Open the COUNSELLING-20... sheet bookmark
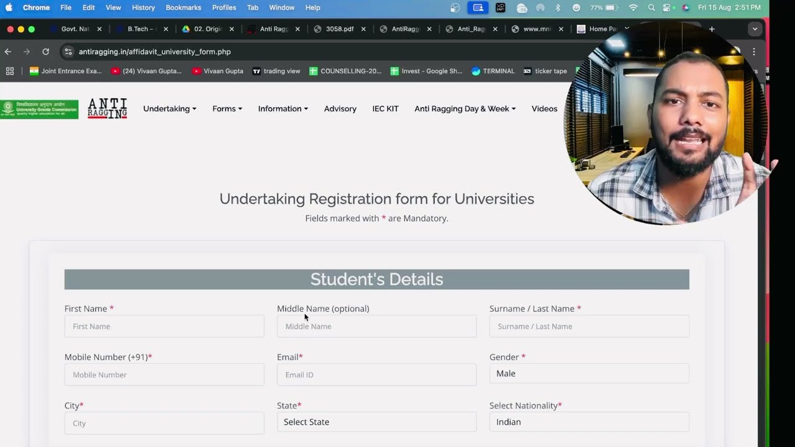The width and height of the screenshot is (795, 447). 345,71
